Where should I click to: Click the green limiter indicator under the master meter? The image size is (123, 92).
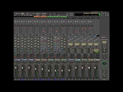point(97,53)
